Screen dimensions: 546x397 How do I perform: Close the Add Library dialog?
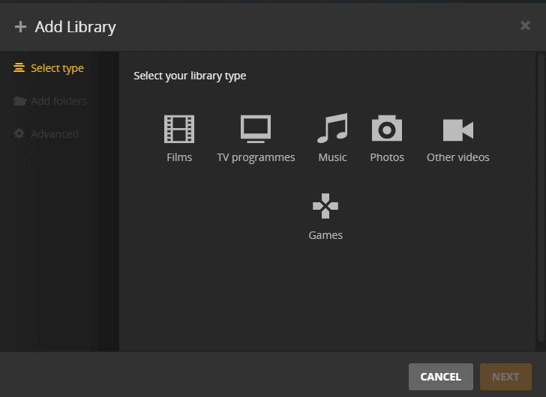pos(525,25)
